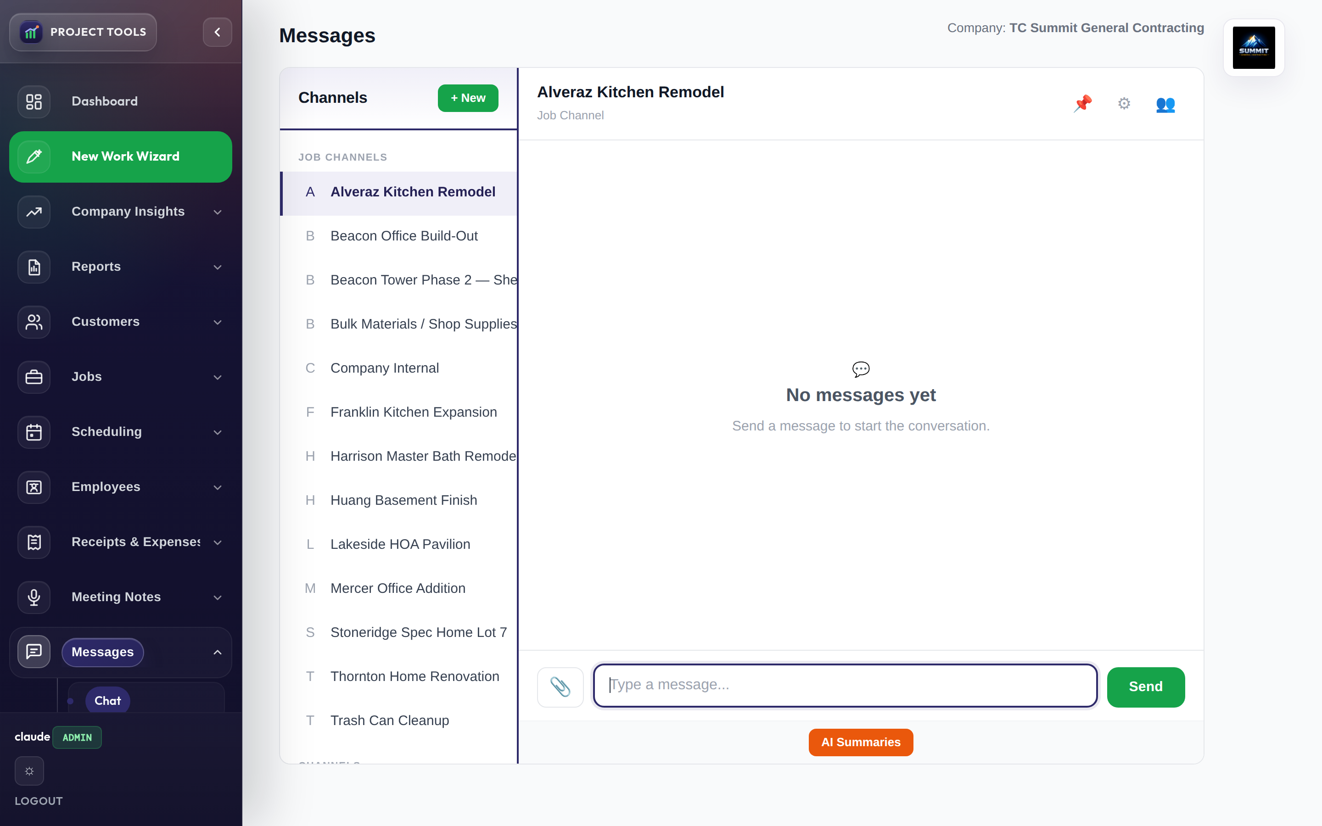The image size is (1322, 826).
Task: Select the Alveraz Kitchen Remodel channel
Action: (399, 192)
